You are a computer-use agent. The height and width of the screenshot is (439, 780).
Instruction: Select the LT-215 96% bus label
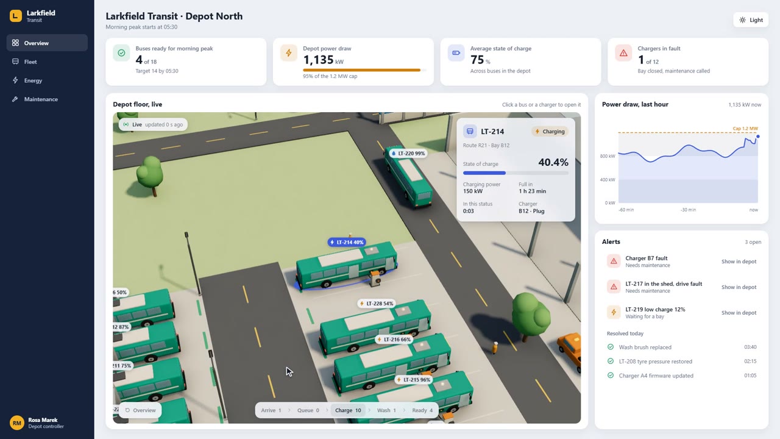[414, 379]
